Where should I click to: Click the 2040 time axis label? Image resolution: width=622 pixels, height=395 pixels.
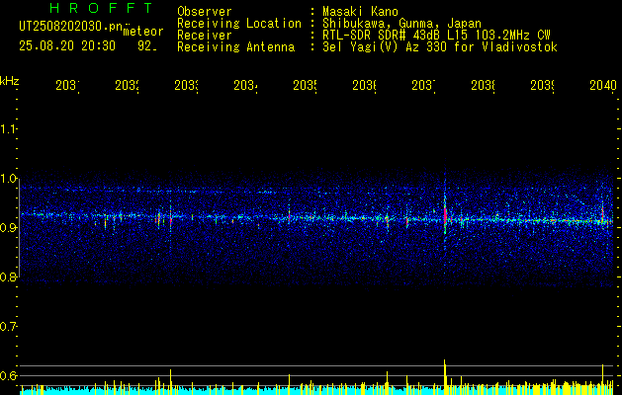coord(603,85)
